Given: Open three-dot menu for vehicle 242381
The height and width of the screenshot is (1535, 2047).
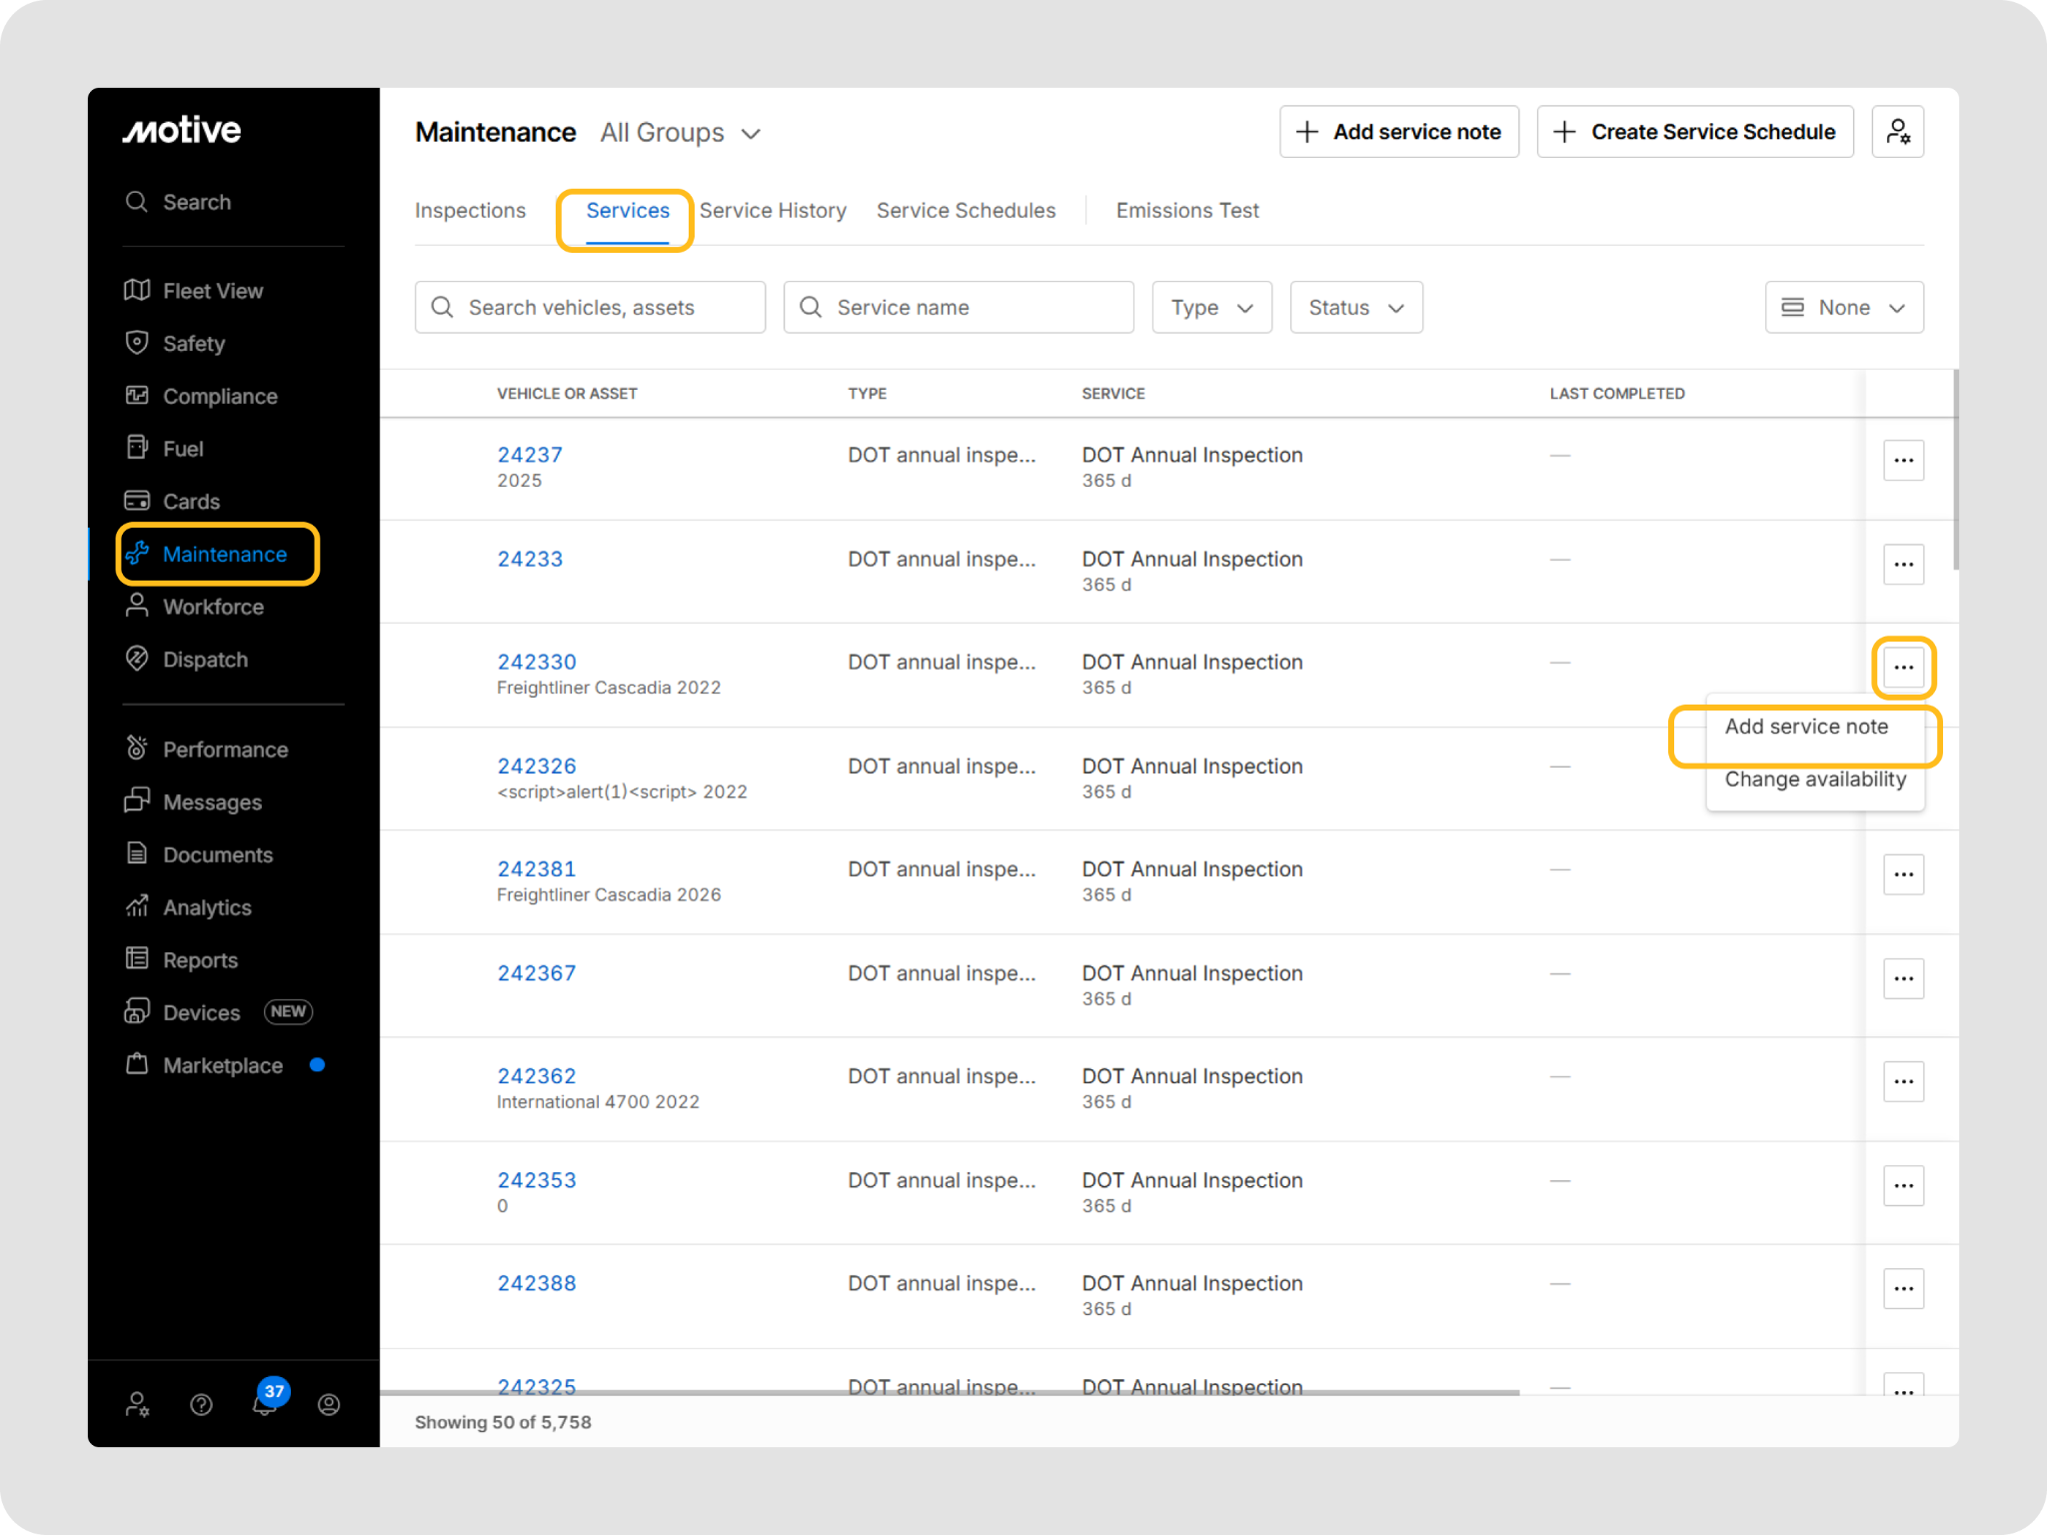Looking at the screenshot, I should tap(1903, 874).
